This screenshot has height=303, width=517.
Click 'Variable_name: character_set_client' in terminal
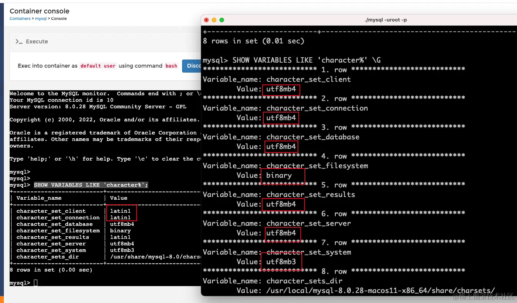(x=277, y=79)
